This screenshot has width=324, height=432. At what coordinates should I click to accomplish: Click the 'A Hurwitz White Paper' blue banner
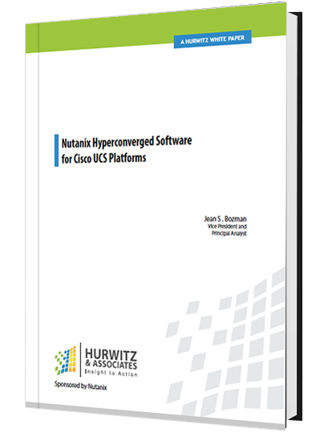point(213,39)
